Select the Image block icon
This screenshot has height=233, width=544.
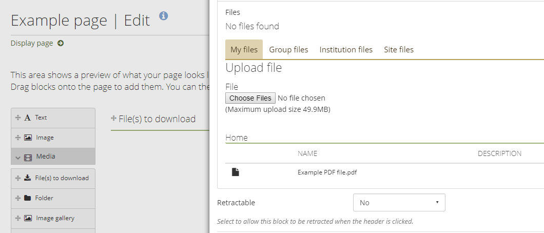28,138
